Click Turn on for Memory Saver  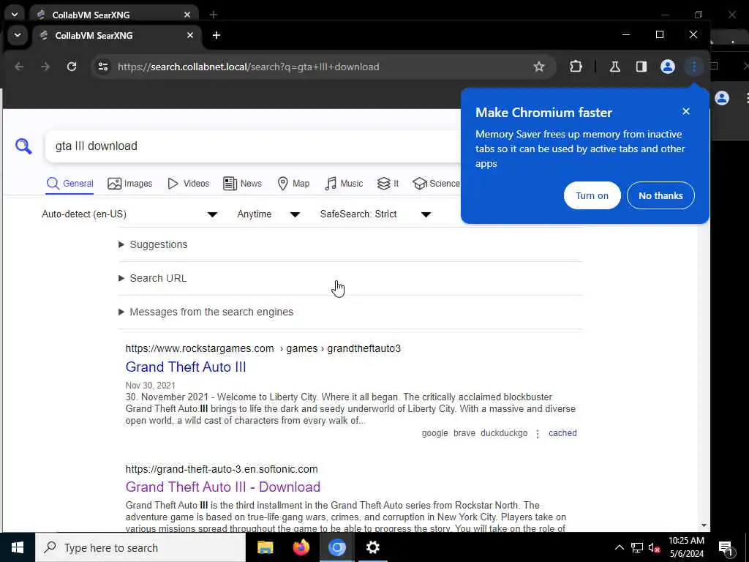592,195
